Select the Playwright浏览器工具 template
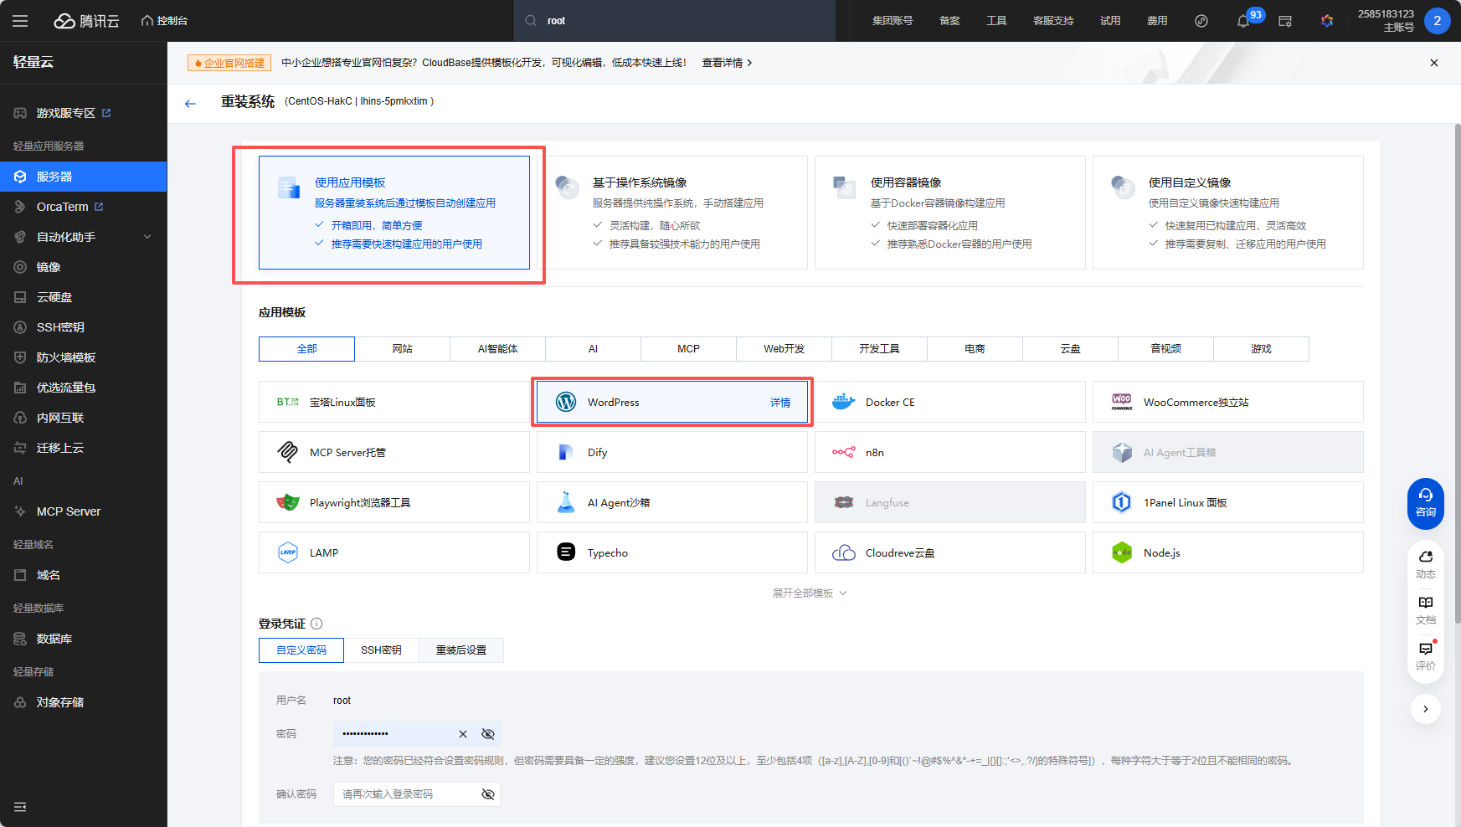1461x827 pixels. pyautogui.click(x=394, y=502)
